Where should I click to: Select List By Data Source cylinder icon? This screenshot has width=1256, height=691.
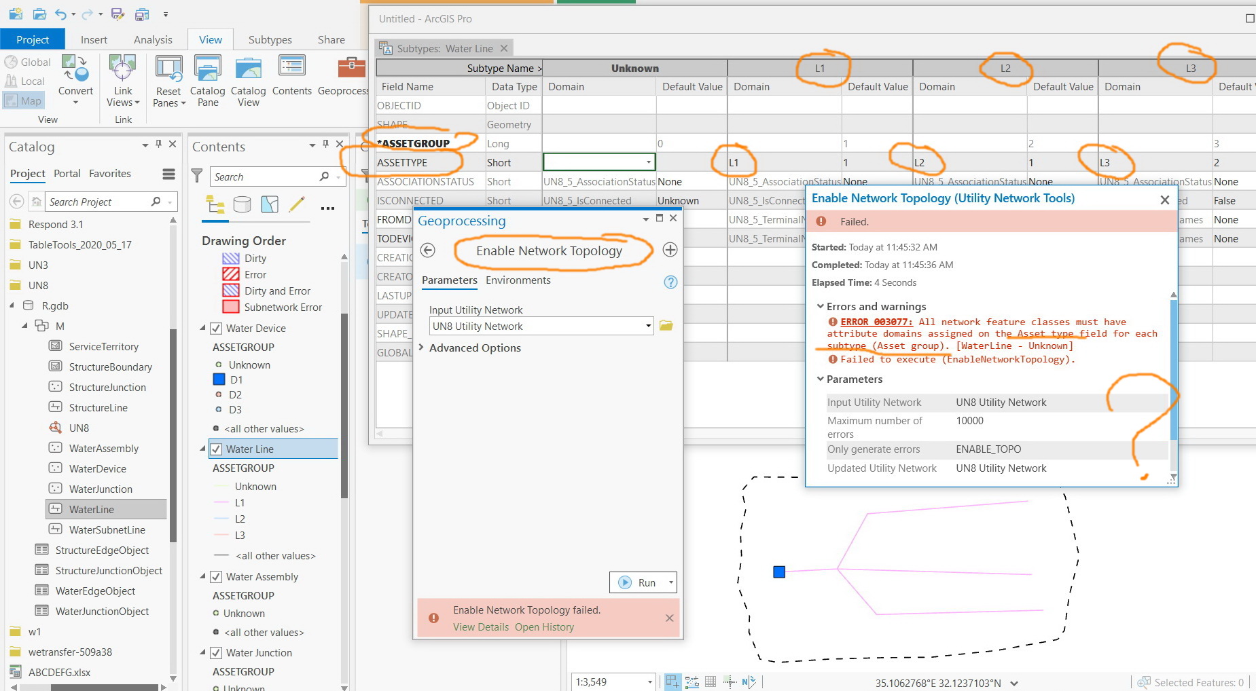(242, 204)
